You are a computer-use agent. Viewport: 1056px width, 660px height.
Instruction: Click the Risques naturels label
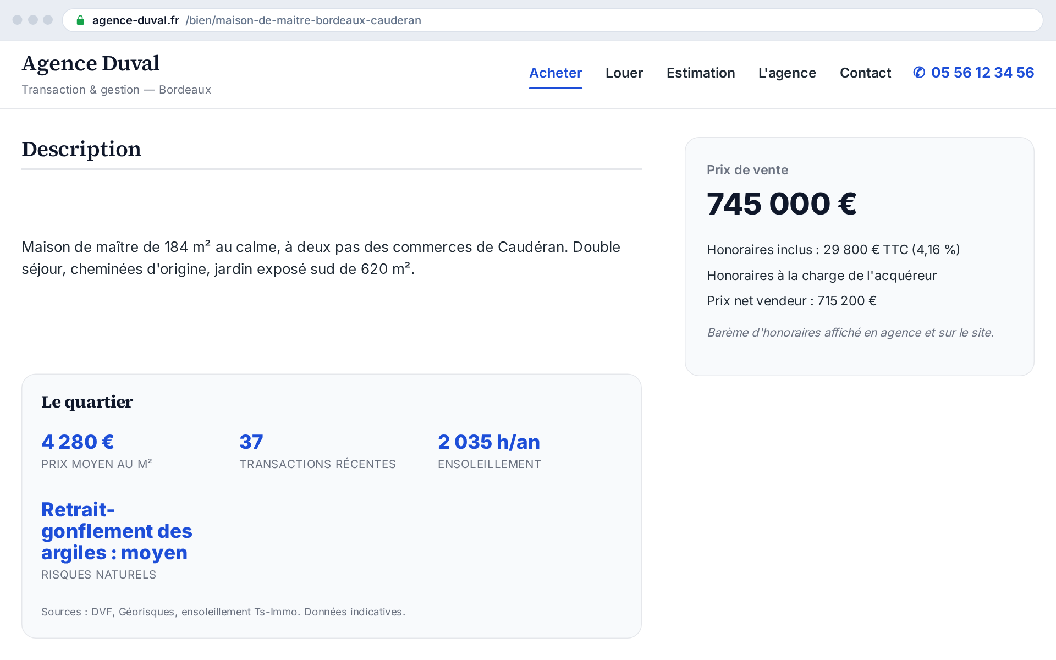pyautogui.click(x=99, y=575)
